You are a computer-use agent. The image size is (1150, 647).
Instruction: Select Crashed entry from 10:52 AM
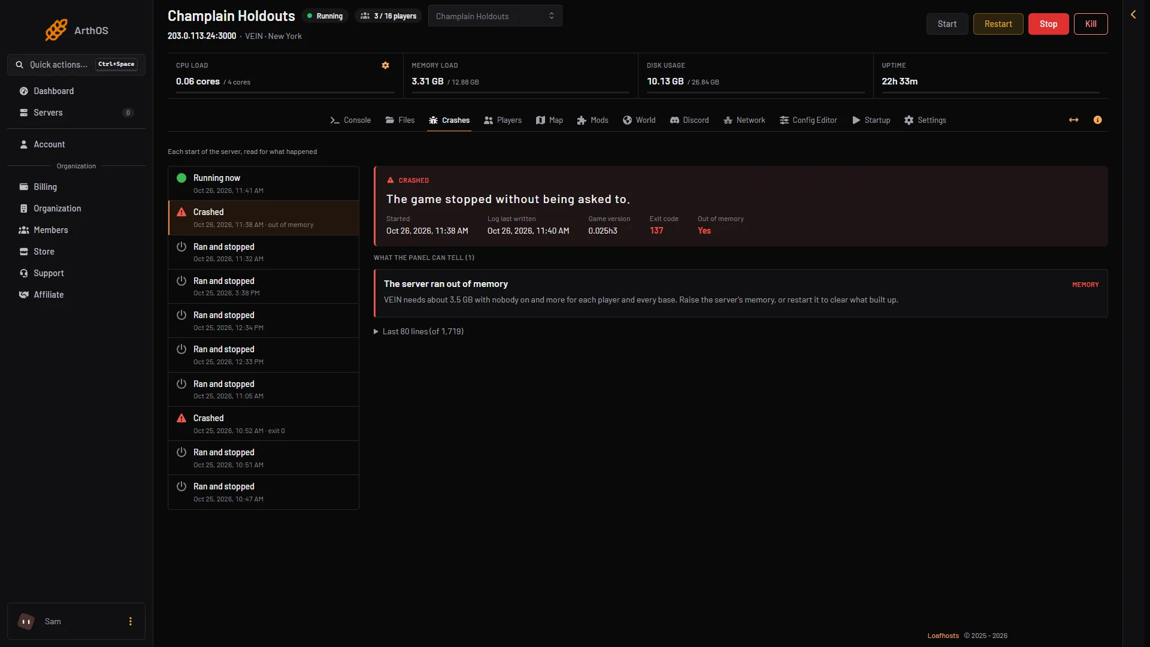click(x=264, y=424)
